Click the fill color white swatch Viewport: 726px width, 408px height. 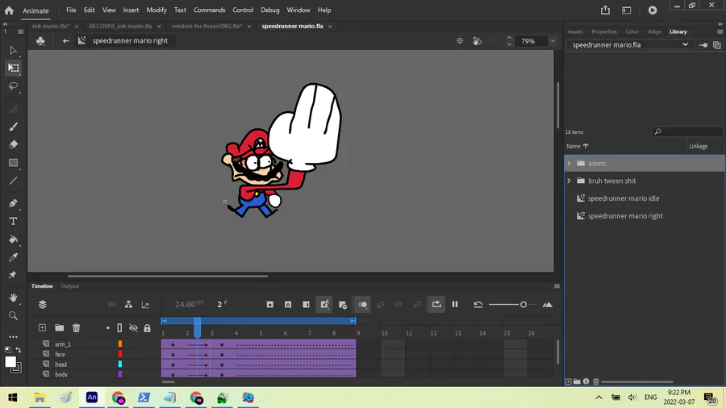click(x=10, y=362)
